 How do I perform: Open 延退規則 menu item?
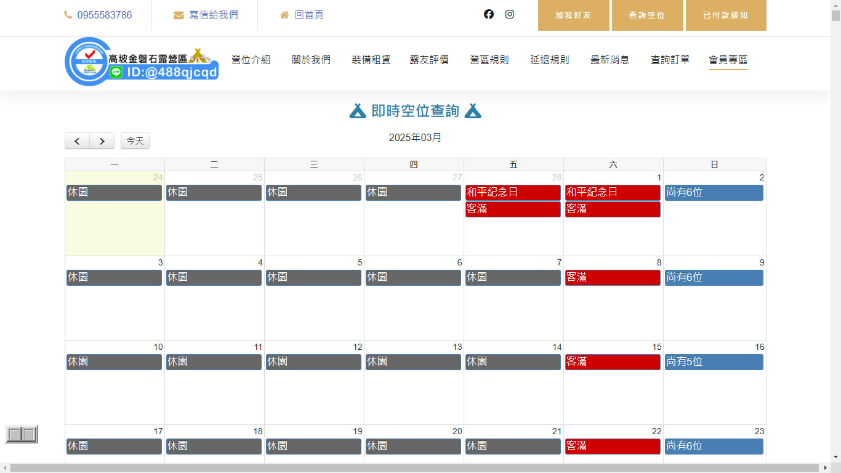(x=550, y=60)
